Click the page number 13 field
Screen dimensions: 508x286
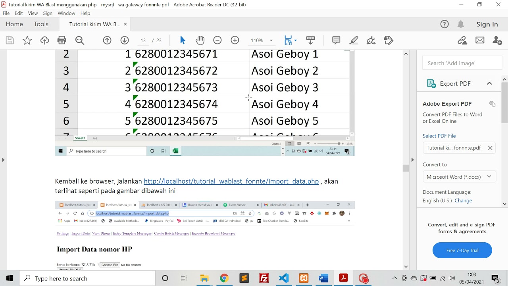coord(143,41)
